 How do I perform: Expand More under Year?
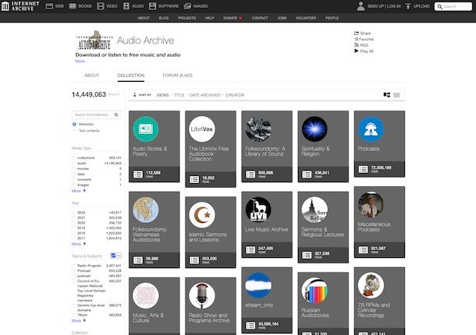79,244
